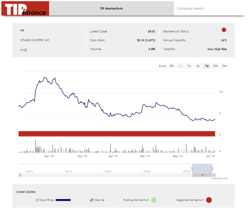Image resolution: width=248 pixels, height=211 pixels.
Task: Select the 10y zoom range
Action: coord(180,66)
